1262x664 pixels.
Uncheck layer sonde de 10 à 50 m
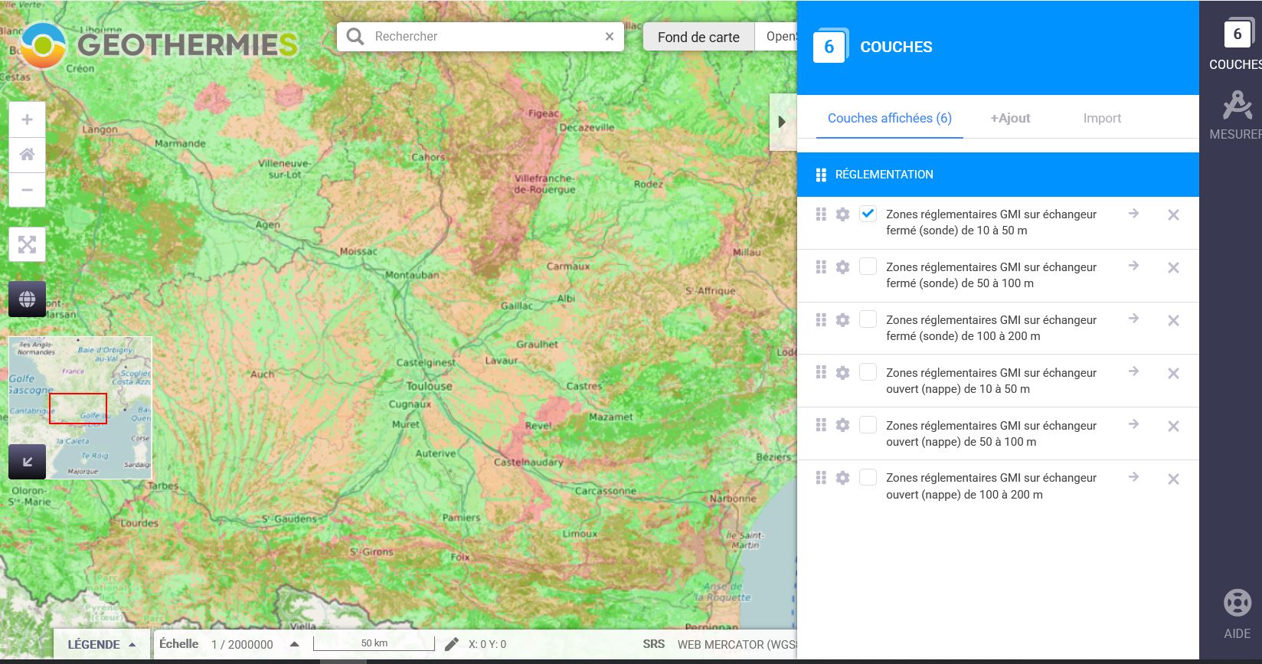coord(868,214)
